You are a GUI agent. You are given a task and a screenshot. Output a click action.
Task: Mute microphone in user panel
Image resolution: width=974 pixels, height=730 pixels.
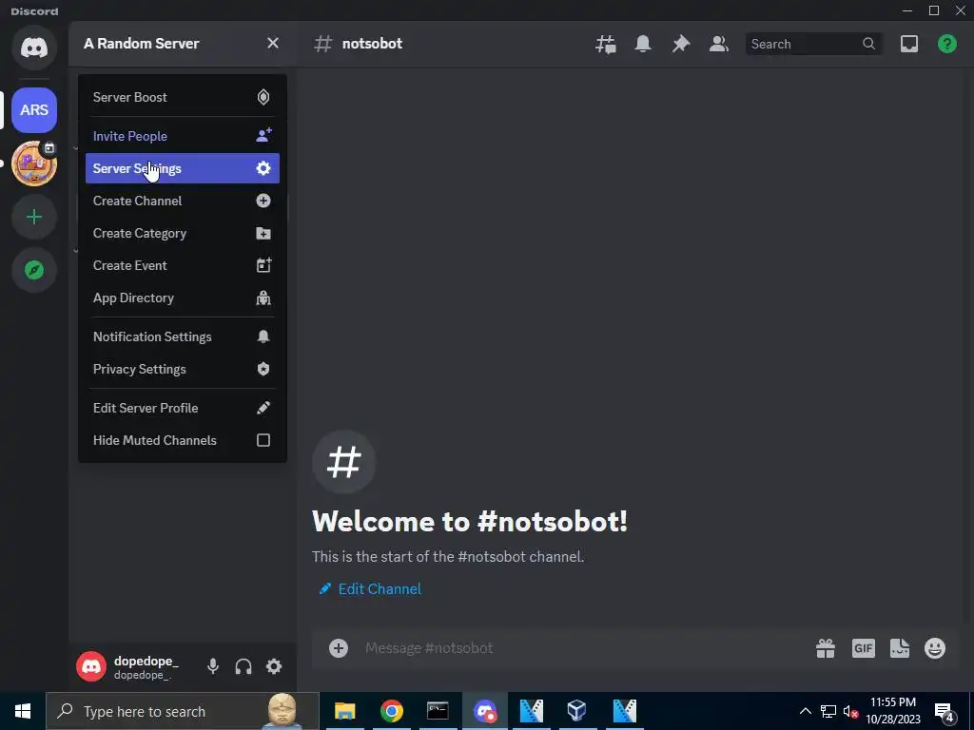(x=213, y=666)
